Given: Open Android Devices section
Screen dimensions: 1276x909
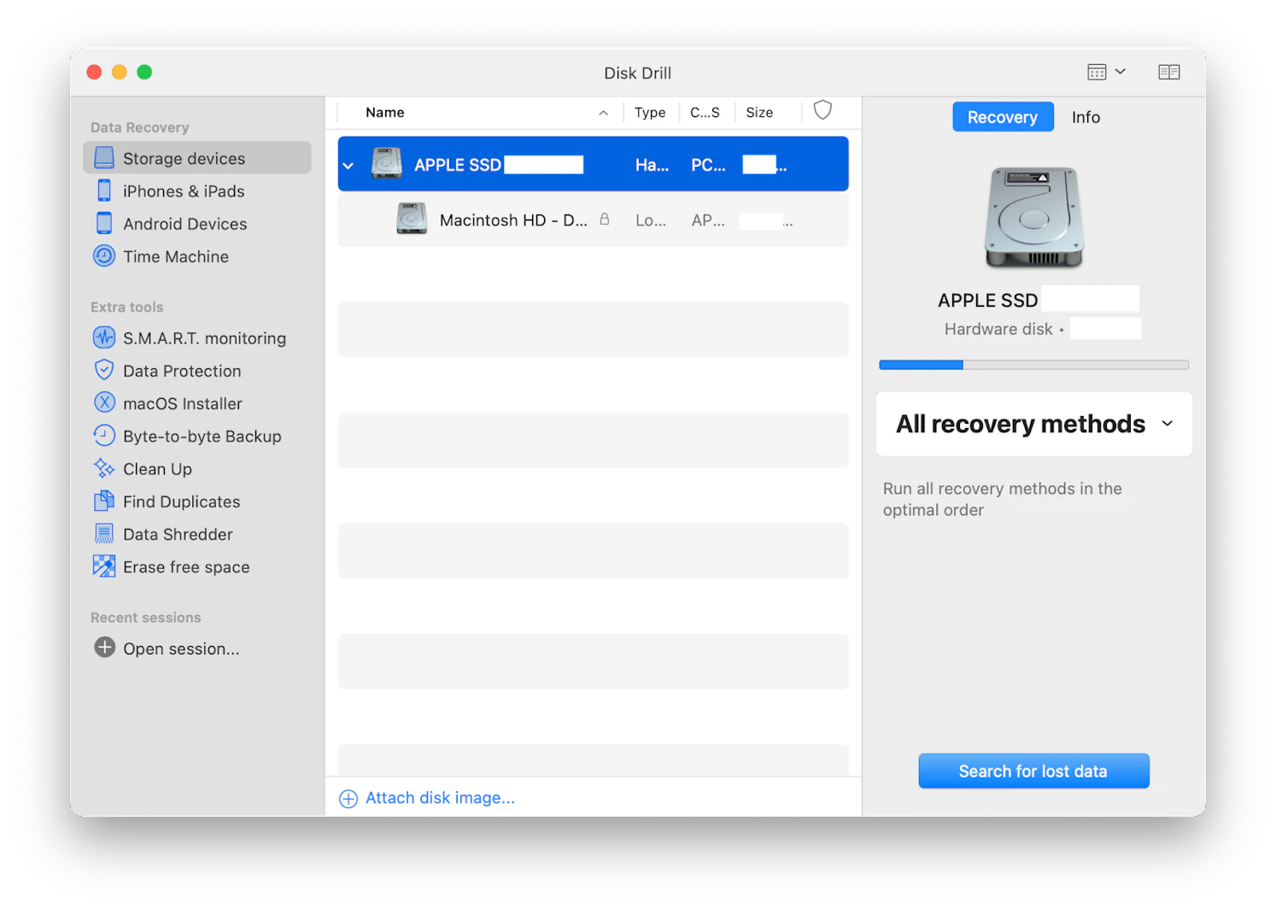Looking at the screenshot, I should [184, 224].
